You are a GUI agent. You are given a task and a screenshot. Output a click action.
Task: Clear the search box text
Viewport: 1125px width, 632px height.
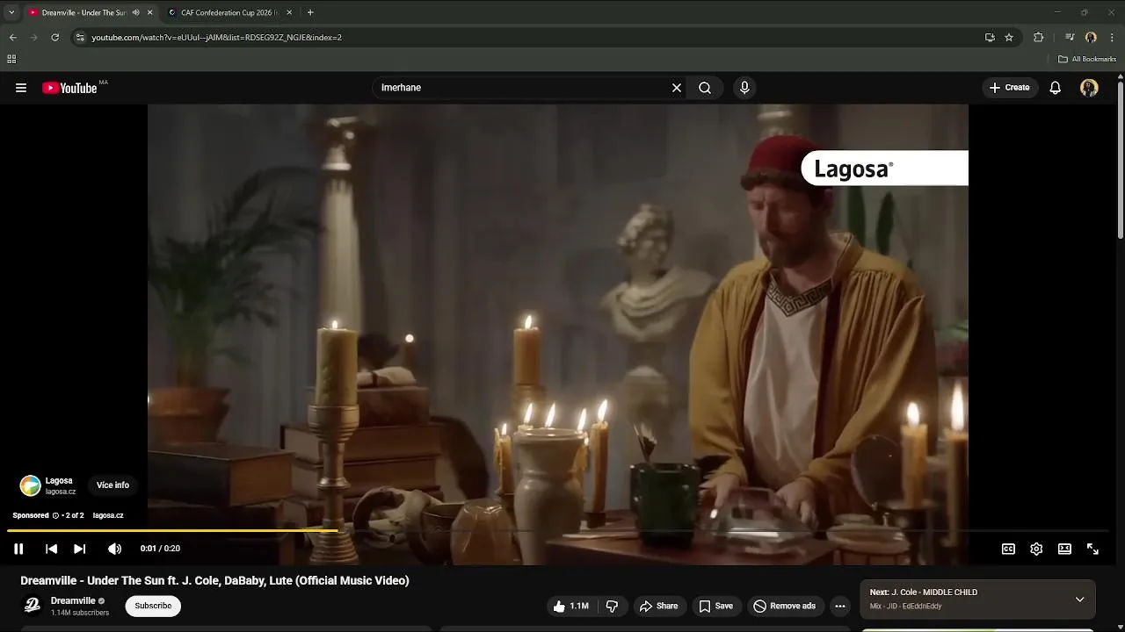click(x=677, y=88)
